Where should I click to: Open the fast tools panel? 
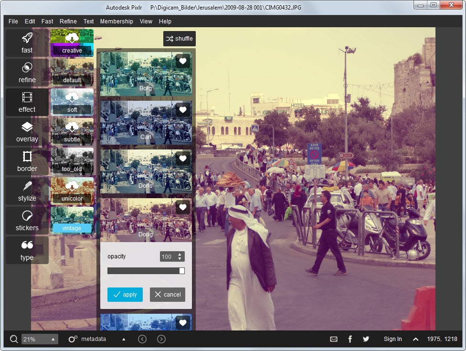tap(27, 43)
